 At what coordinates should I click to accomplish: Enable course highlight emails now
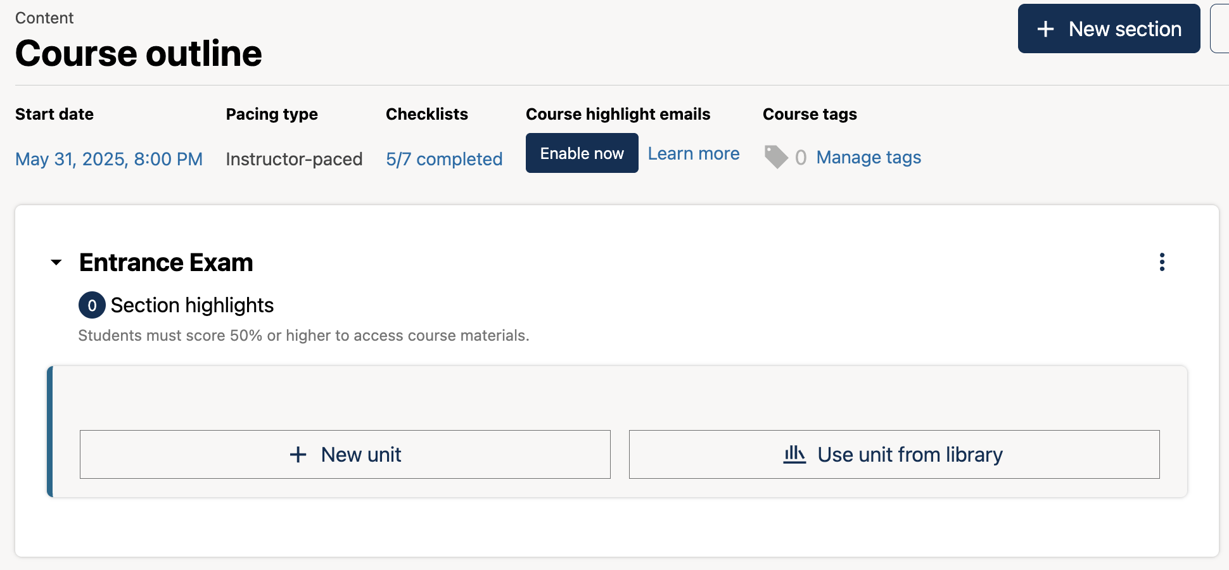[582, 153]
